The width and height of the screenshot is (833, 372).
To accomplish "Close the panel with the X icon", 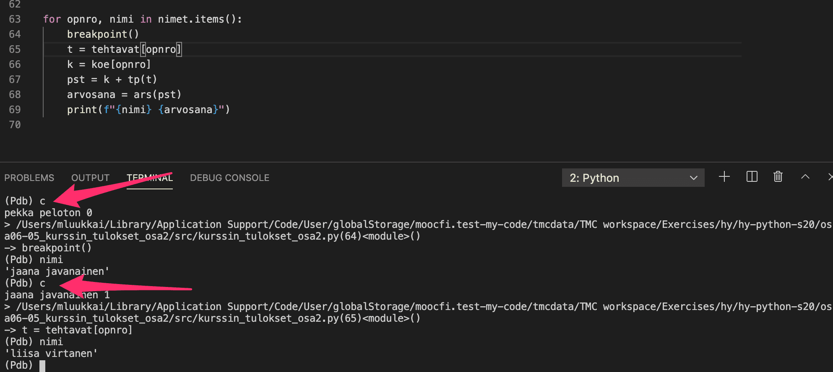I will [830, 177].
